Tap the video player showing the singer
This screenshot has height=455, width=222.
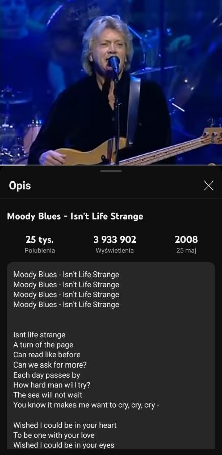point(111,82)
